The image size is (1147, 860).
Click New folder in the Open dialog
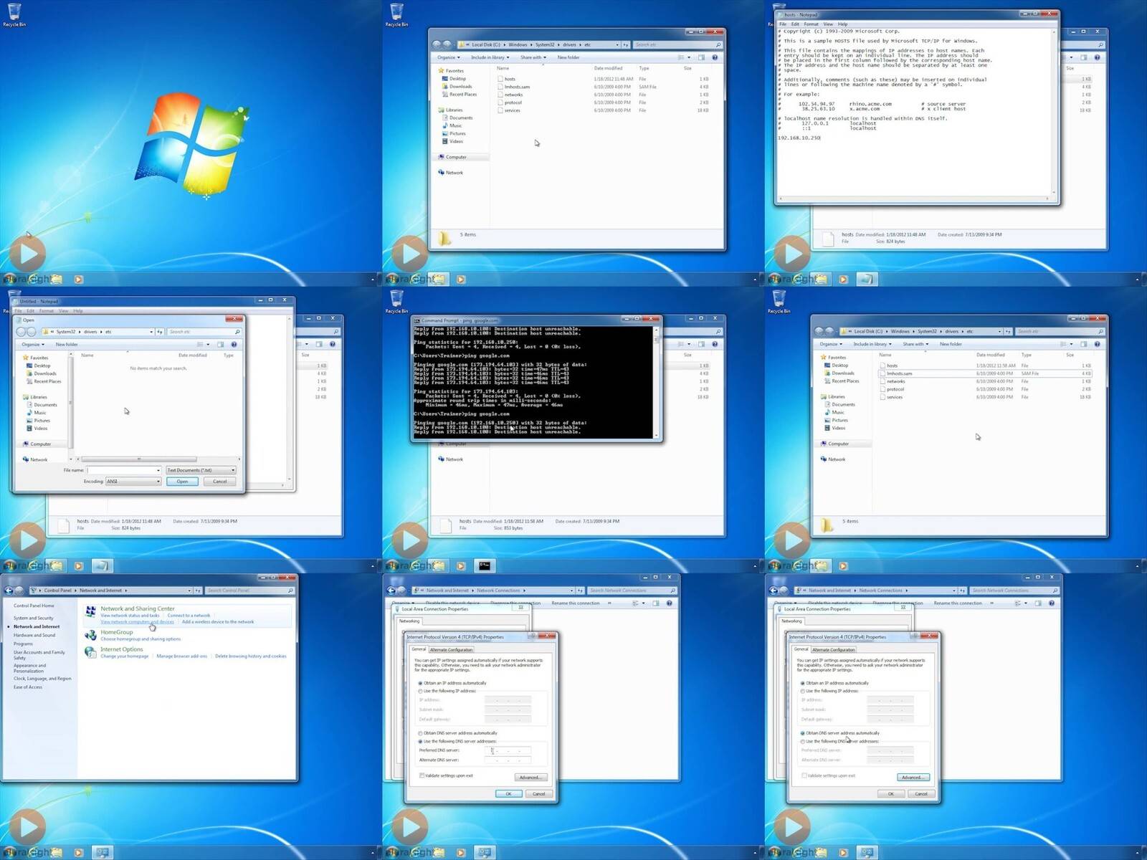(x=67, y=345)
